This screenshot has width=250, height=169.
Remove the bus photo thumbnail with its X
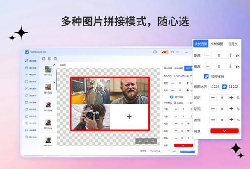click(x=54, y=65)
